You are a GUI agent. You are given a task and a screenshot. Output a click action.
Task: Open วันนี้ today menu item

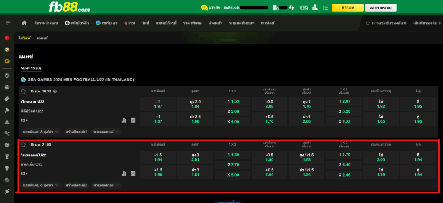tap(145, 23)
